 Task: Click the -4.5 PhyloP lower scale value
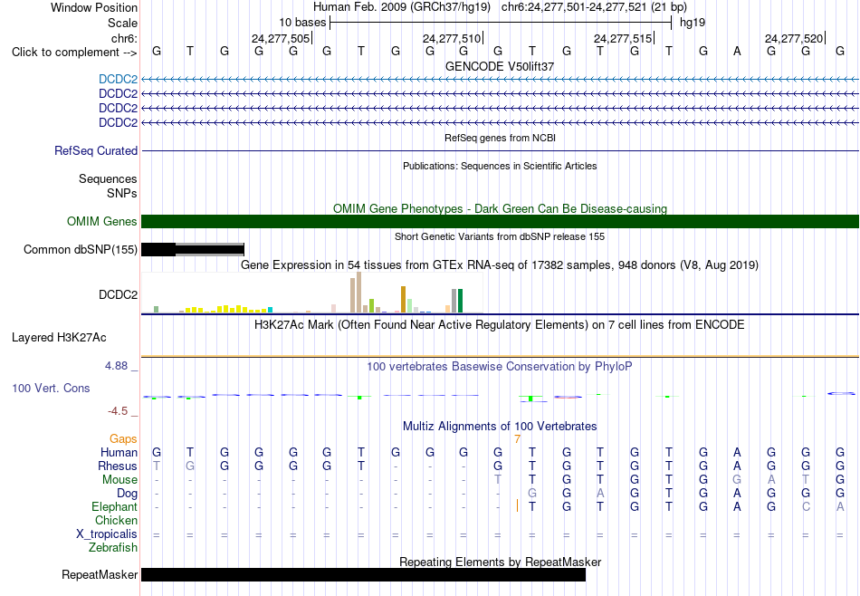click(x=118, y=411)
